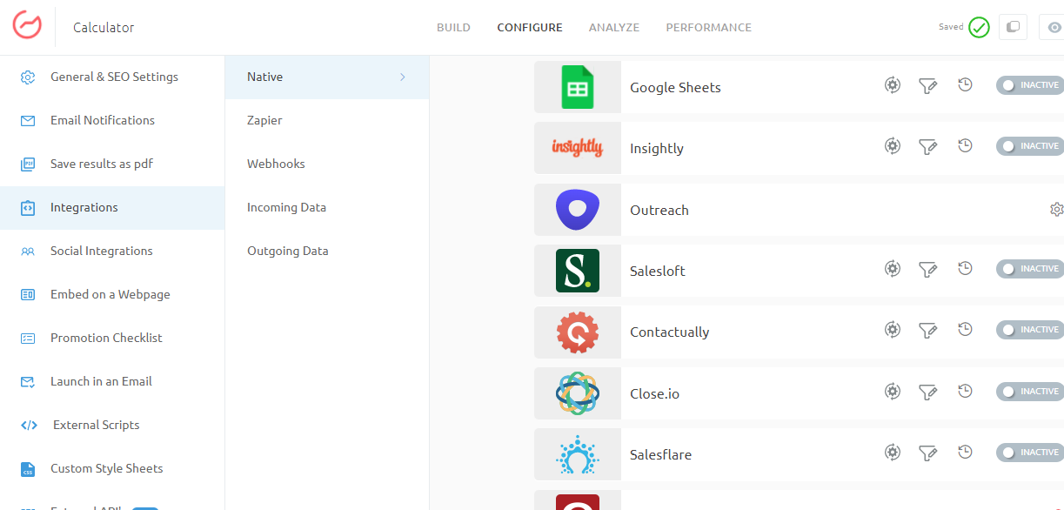
Task: Go to Embed on a Webpage
Action: 112,294
